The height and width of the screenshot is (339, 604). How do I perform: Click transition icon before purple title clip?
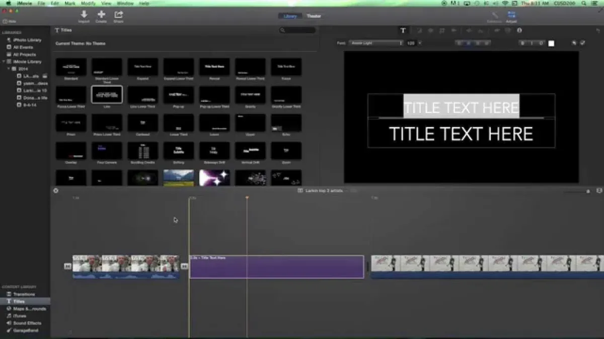[x=184, y=266]
